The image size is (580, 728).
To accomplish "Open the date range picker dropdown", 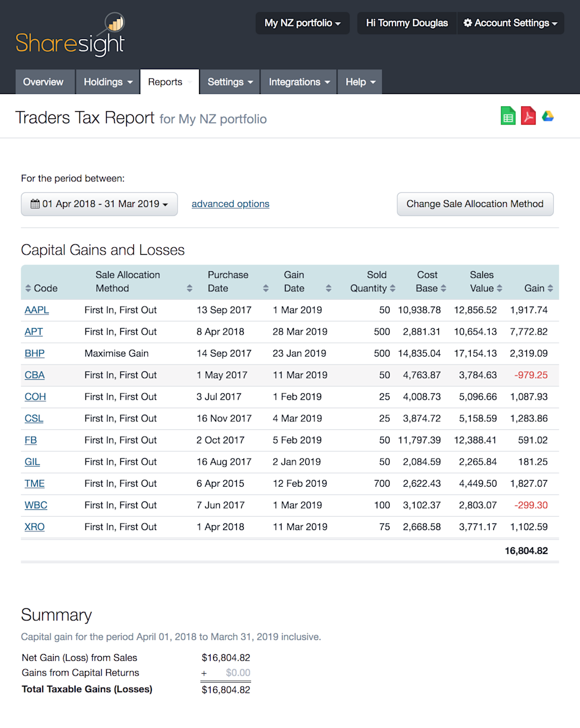I will click(100, 204).
